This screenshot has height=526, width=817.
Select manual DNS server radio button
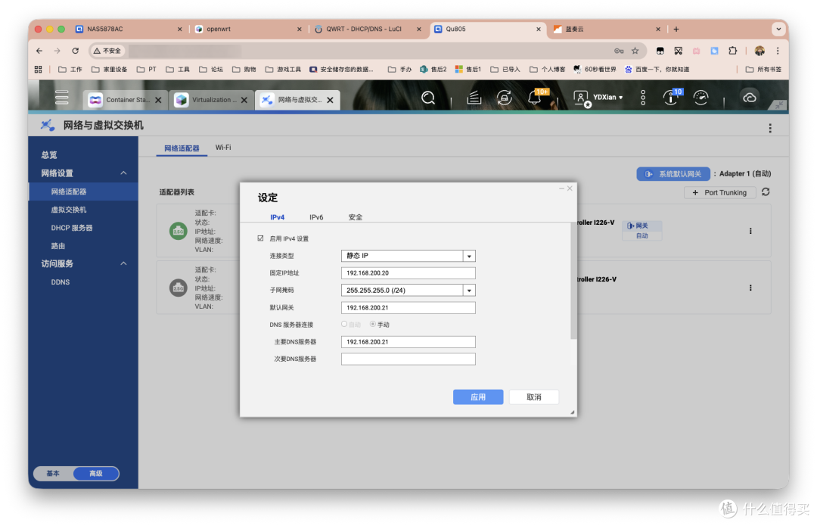click(372, 324)
